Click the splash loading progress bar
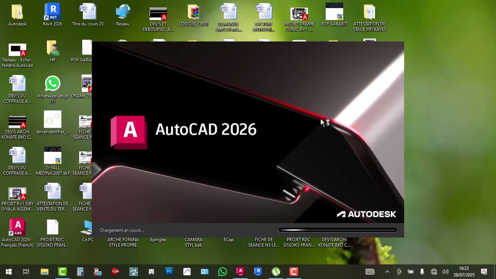Screen dimensions: 496x279 pyautogui.click(x=338, y=230)
